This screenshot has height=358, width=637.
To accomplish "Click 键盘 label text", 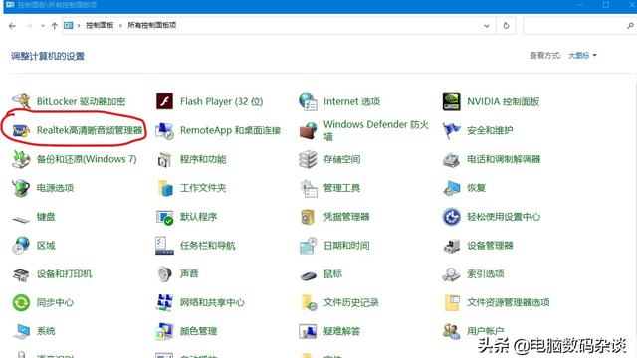I will pos(46,217).
